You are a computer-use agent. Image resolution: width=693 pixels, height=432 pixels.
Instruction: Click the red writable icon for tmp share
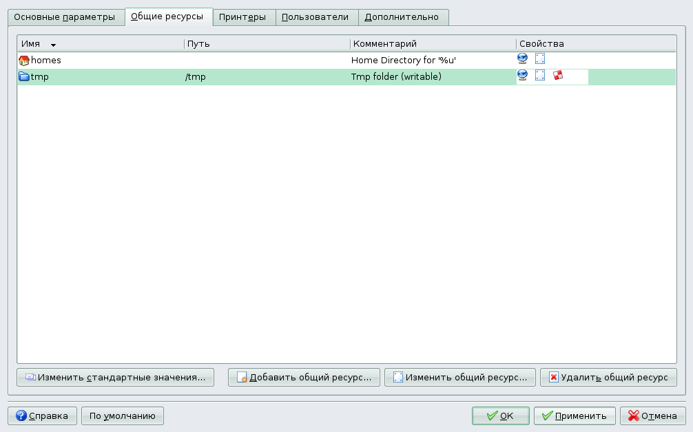coord(557,76)
